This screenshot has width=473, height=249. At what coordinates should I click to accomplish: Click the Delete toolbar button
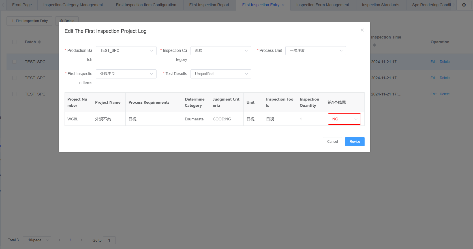click(67, 21)
